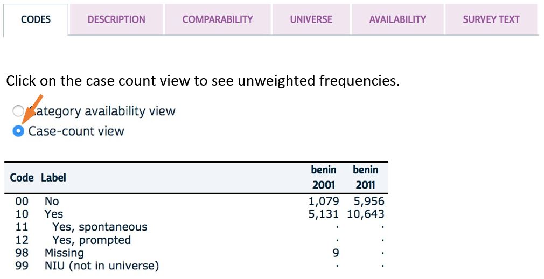The height and width of the screenshot is (279, 544).
Task: Select the Category availability view radio button
Action: point(18,111)
